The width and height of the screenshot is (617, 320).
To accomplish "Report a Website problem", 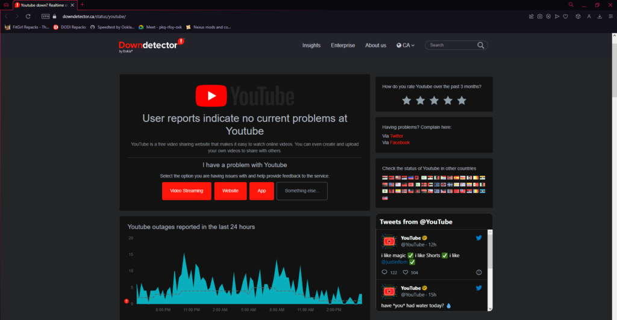I will tap(230, 191).
